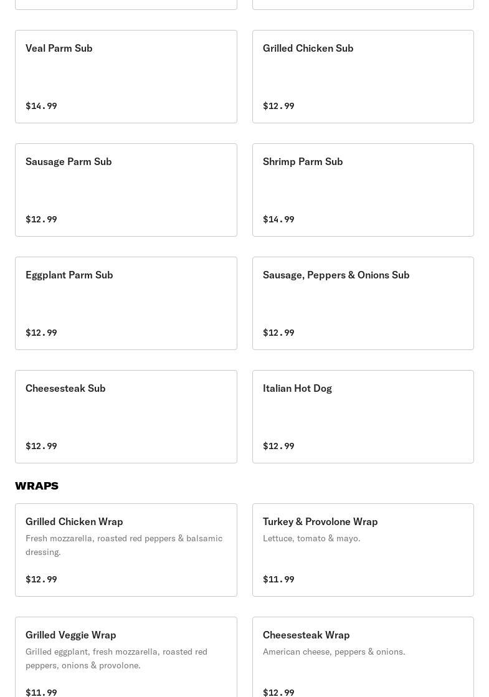The width and height of the screenshot is (489, 697).
Task: Select Sausage, Peppers & Onions Sub
Action: [363, 303]
